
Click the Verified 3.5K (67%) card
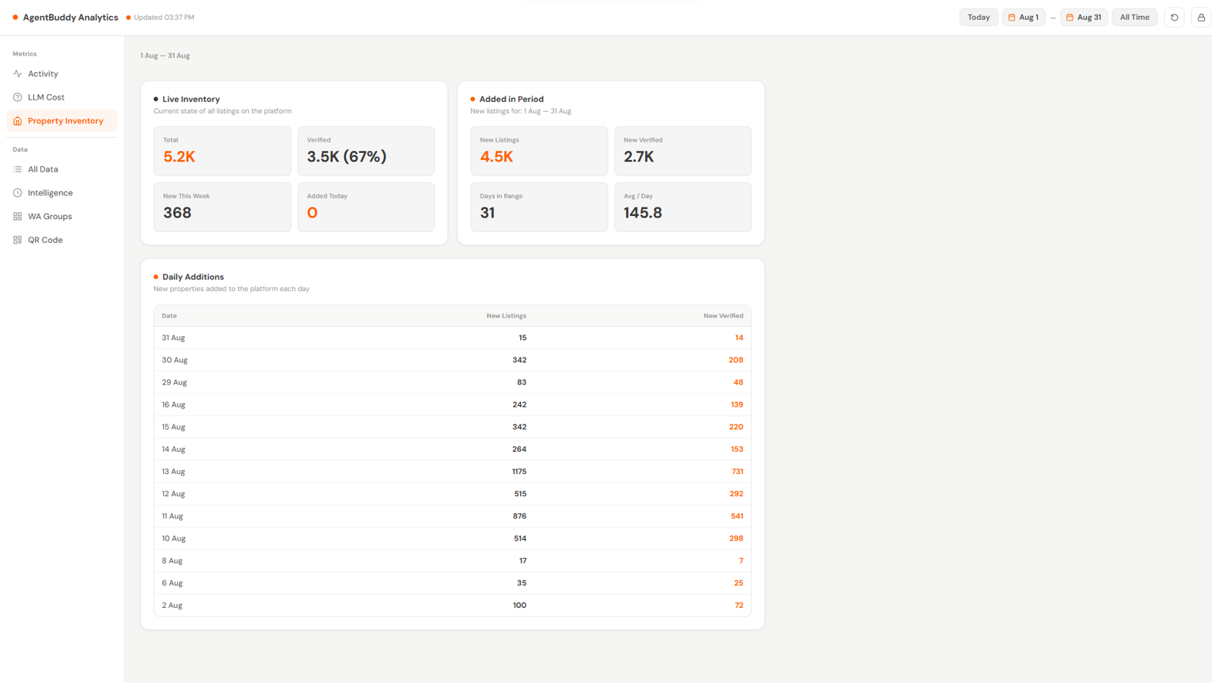coord(366,151)
